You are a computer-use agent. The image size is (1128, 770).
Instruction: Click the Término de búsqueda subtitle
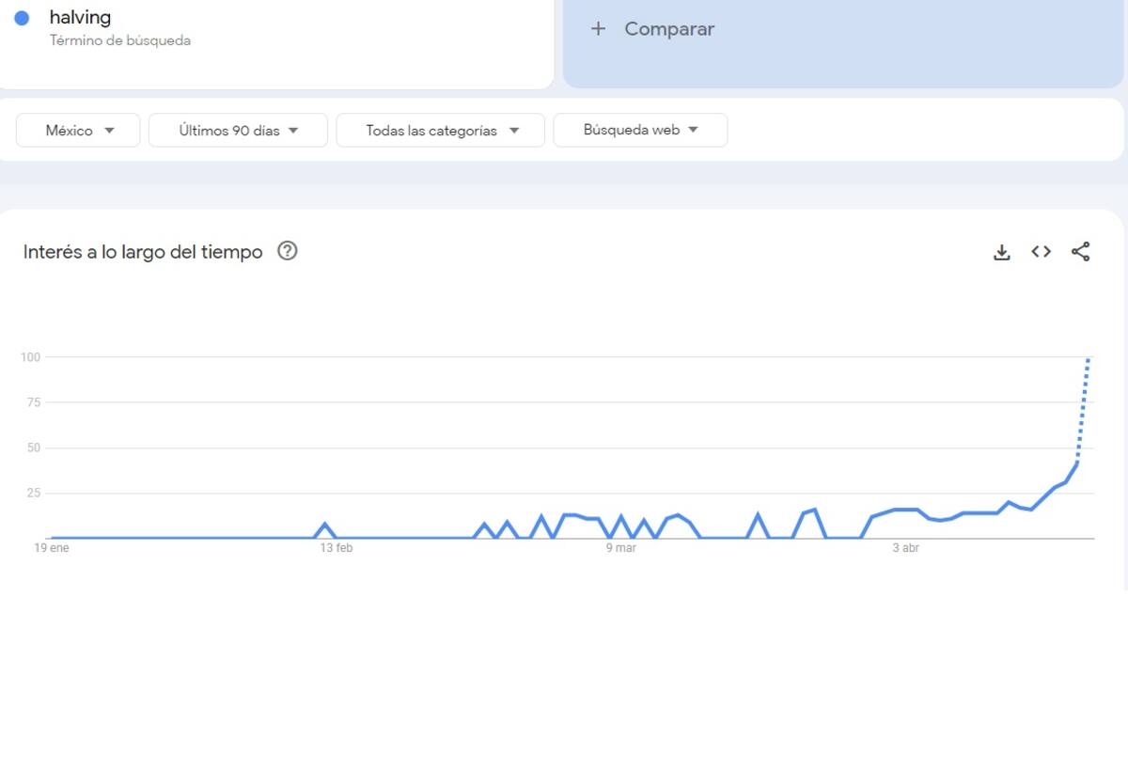coord(120,40)
